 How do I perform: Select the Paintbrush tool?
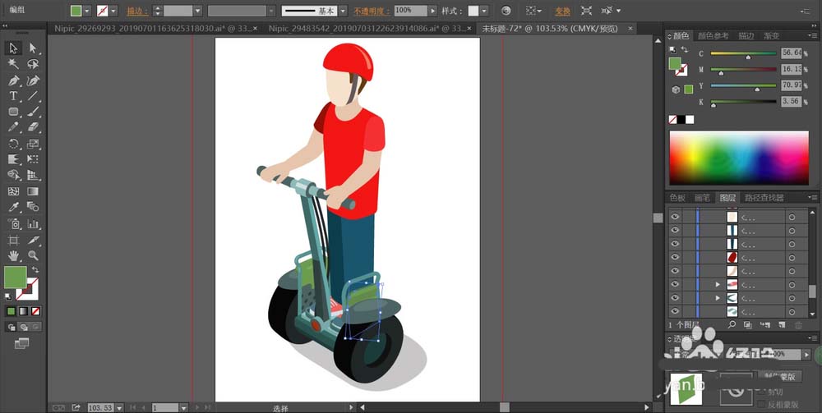[33, 112]
